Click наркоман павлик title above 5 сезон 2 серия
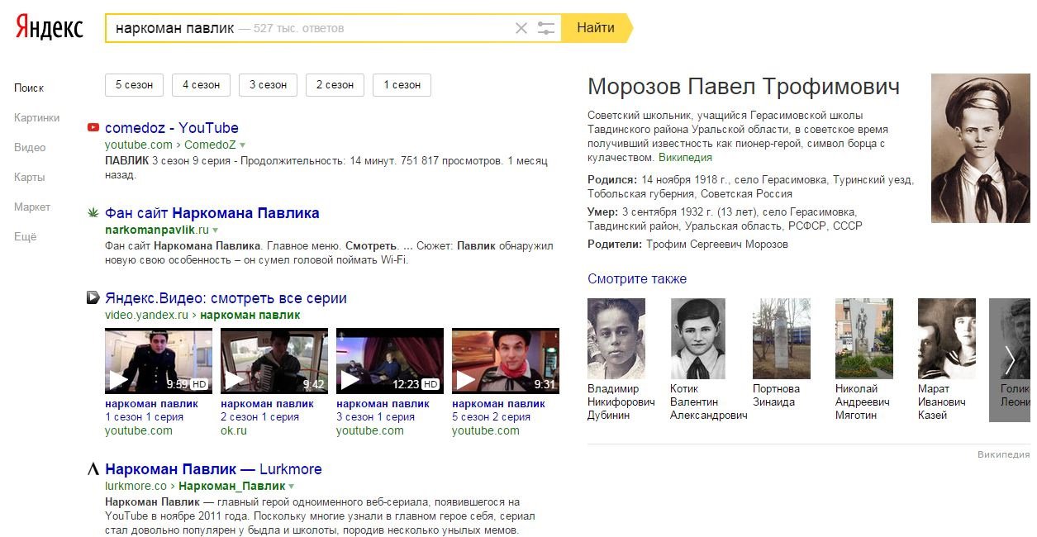 (x=498, y=404)
